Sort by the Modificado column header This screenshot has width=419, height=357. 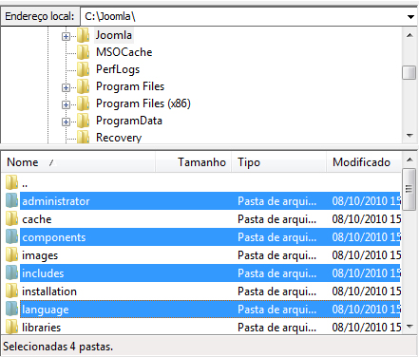pos(364,162)
